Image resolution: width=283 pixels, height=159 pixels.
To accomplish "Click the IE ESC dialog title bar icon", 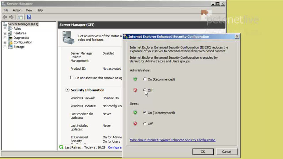I will (125, 37).
